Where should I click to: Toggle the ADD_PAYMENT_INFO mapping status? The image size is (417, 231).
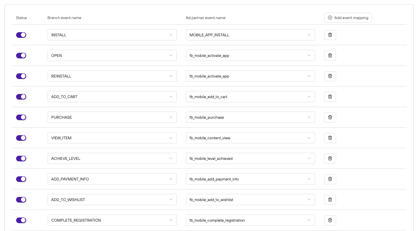coord(21,179)
